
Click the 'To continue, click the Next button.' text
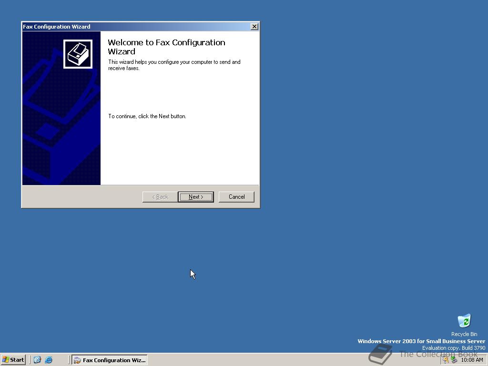(147, 116)
